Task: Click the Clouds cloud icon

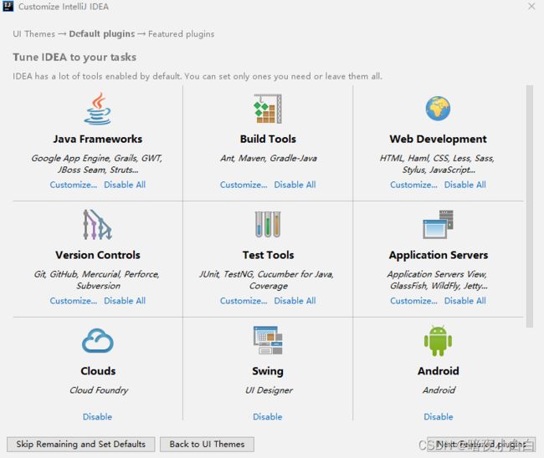Action: pyautogui.click(x=97, y=340)
